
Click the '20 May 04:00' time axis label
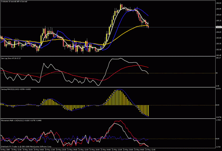(x=39, y=150)
